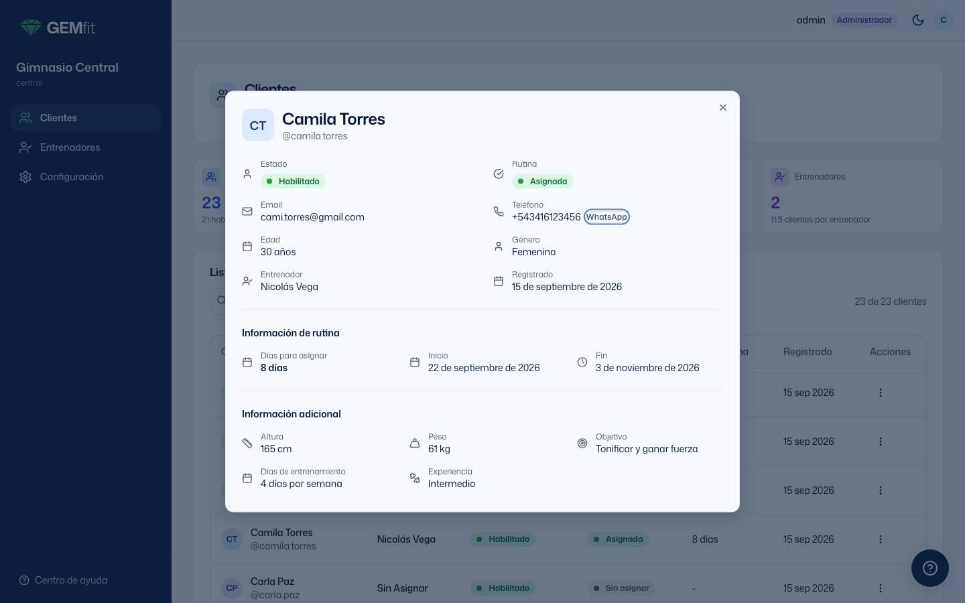
Task: Click ruler icon beside Altura
Action: [247, 444]
